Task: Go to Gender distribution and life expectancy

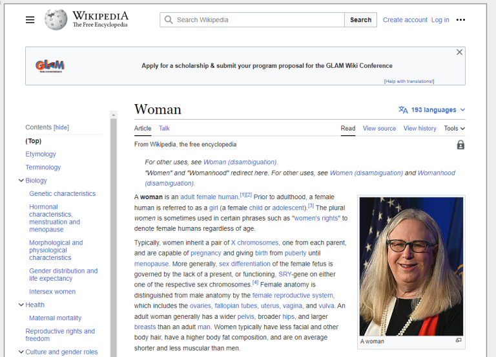Action: (x=63, y=275)
